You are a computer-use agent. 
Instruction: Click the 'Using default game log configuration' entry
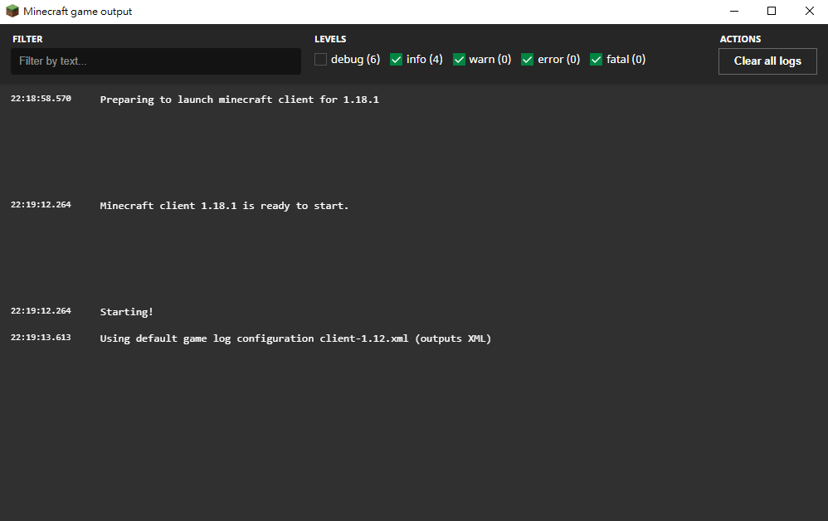pyautogui.click(x=295, y=338)
